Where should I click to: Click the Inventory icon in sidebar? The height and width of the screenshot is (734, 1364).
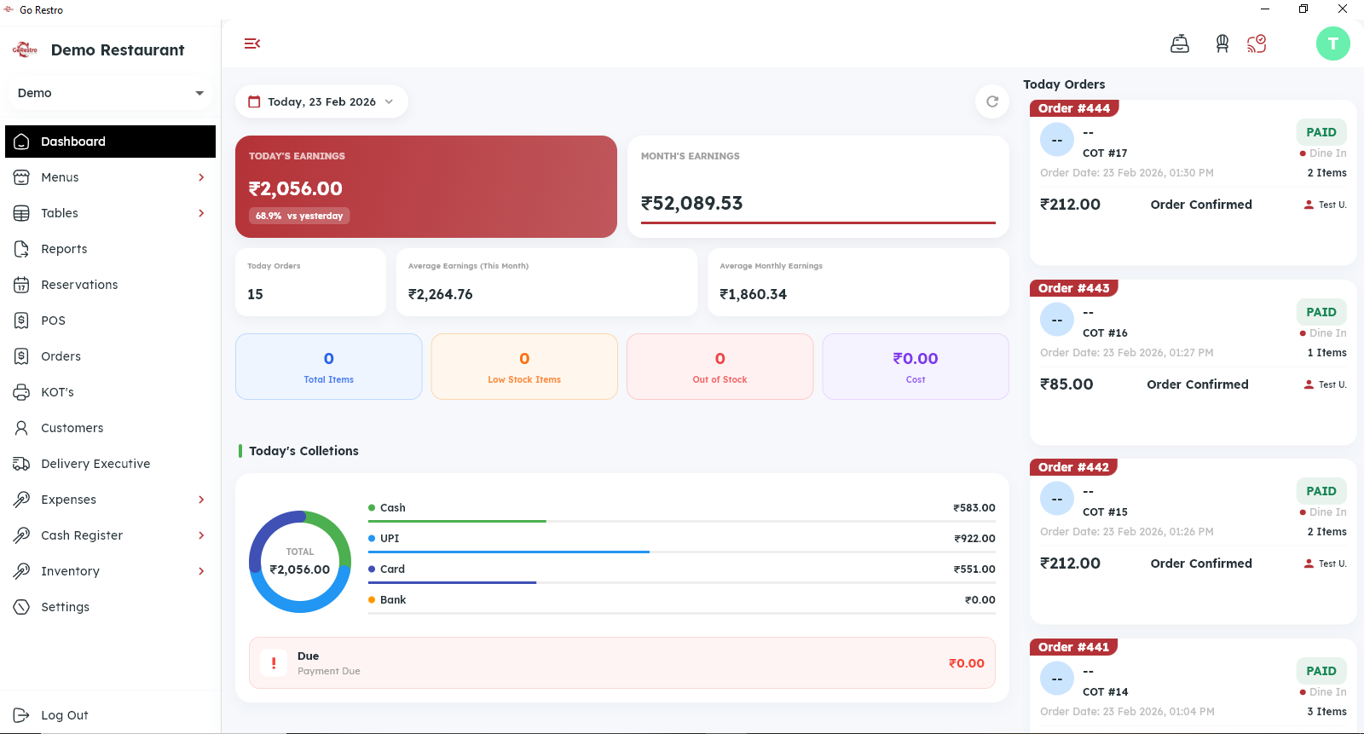(22, 571)
